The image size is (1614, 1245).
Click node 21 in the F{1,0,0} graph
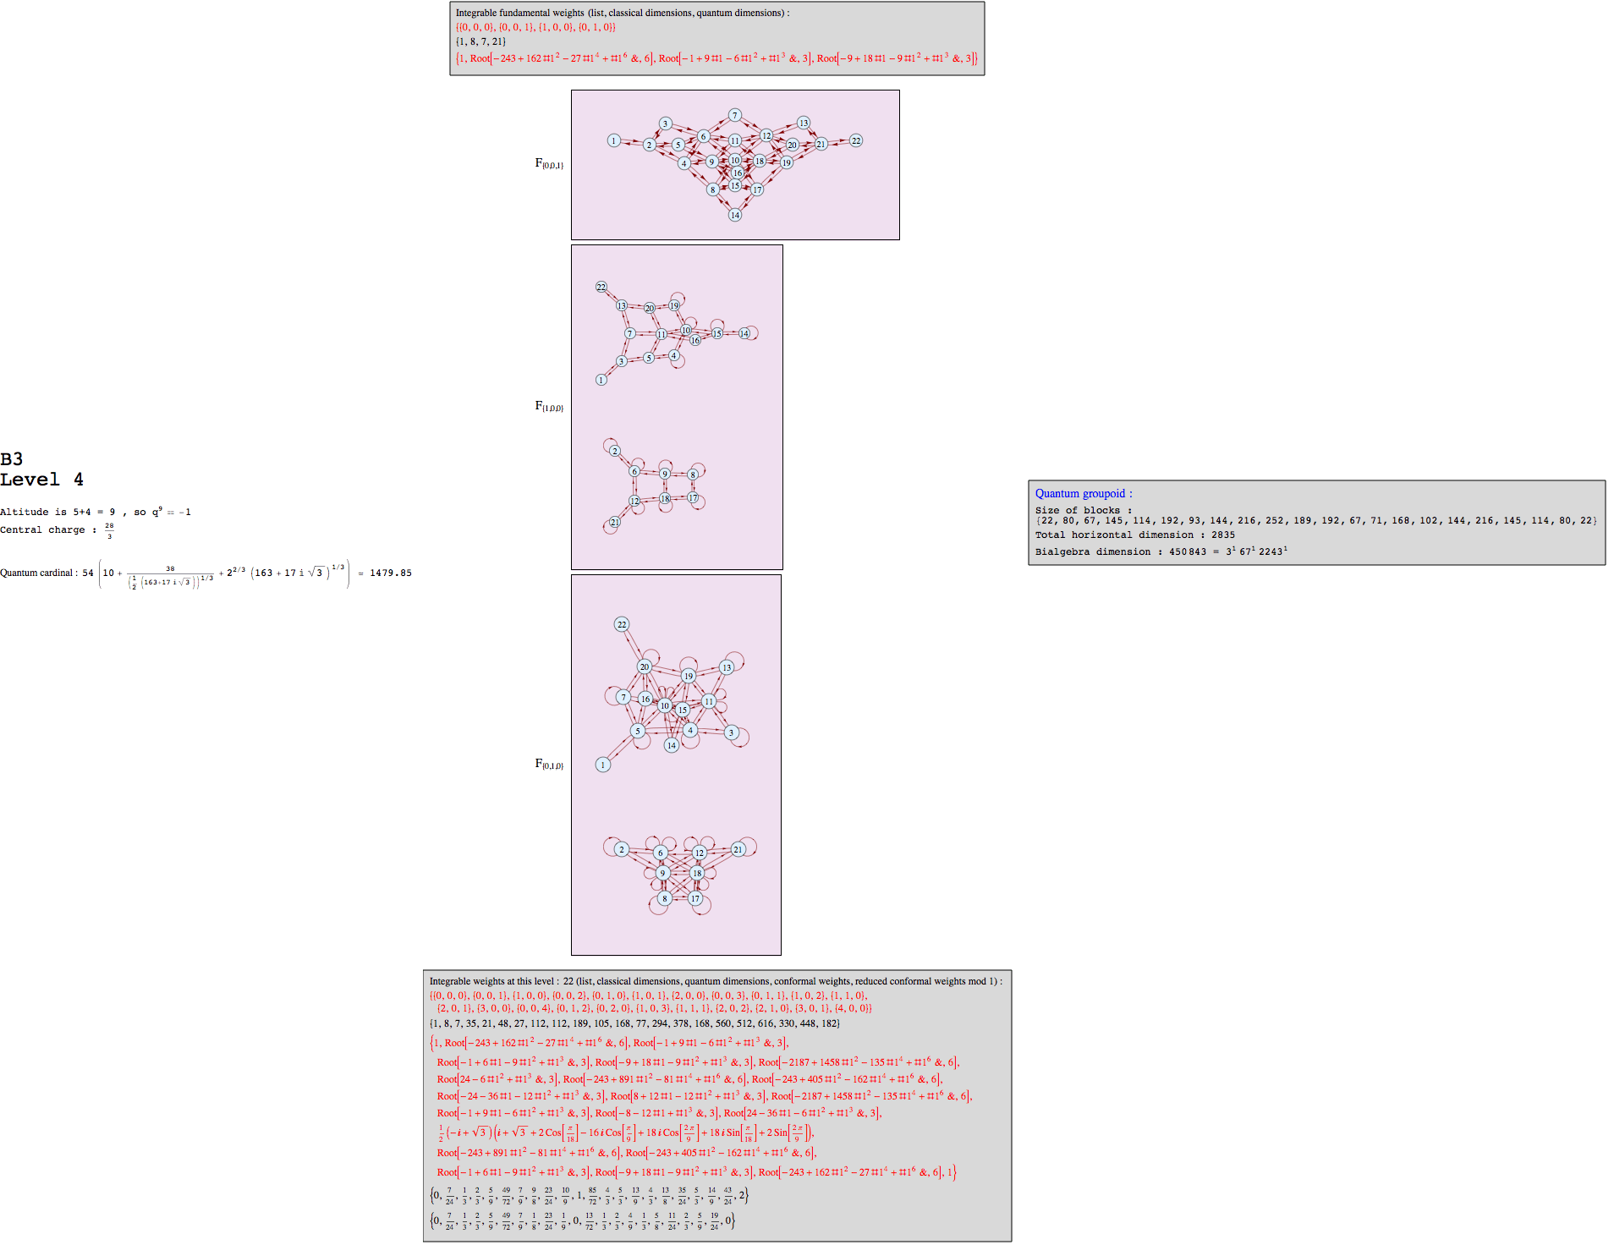click(615, 522)
